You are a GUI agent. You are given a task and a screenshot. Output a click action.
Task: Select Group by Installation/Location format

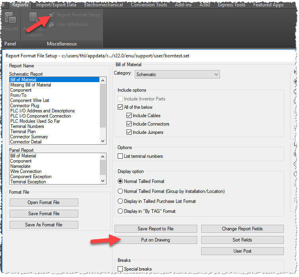click(x=120, y=191)
